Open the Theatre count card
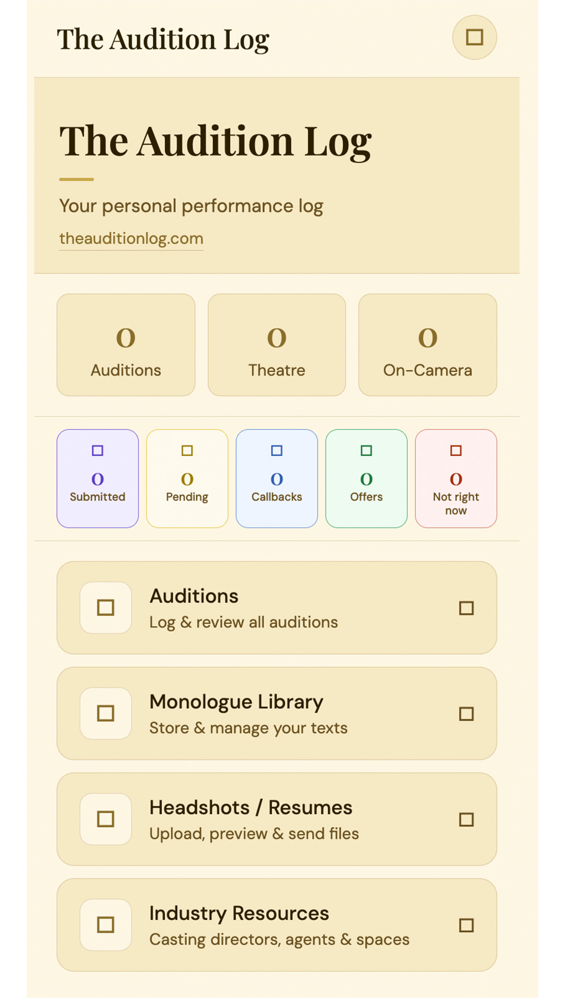 click(277, 345)
